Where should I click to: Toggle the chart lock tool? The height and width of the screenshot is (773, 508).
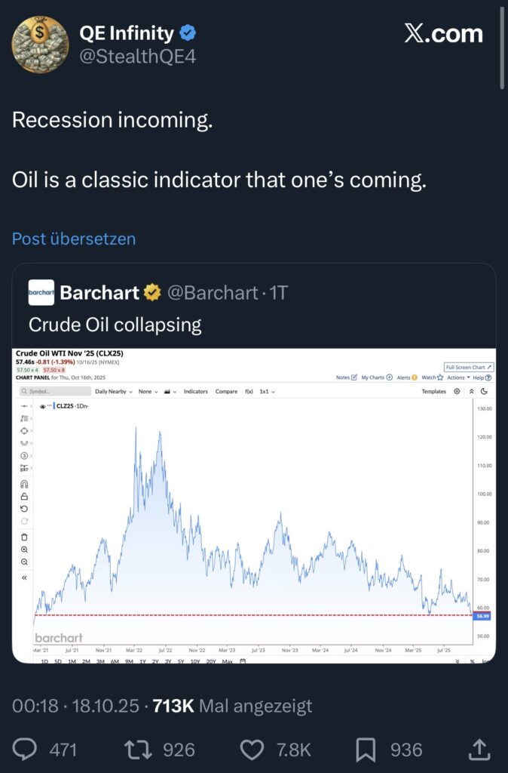(x=24, y=496)
